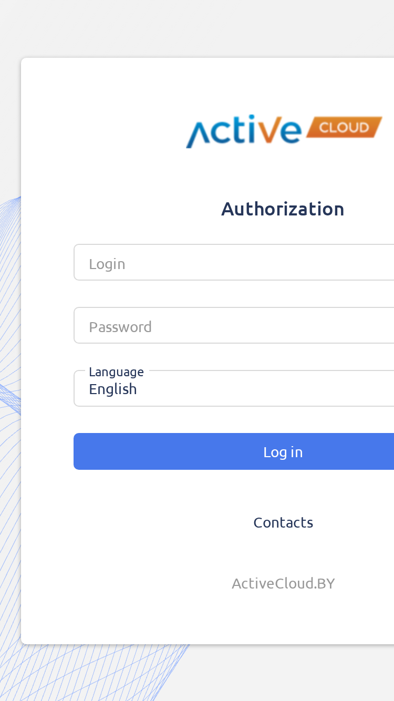Click the Language field label

tap(116, 372)
